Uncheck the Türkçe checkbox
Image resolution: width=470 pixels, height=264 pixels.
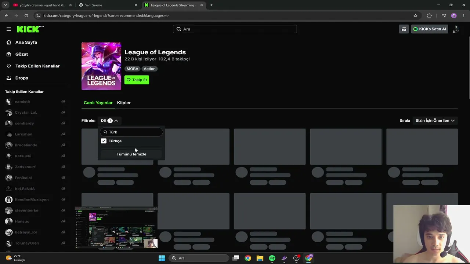point(104,141)
